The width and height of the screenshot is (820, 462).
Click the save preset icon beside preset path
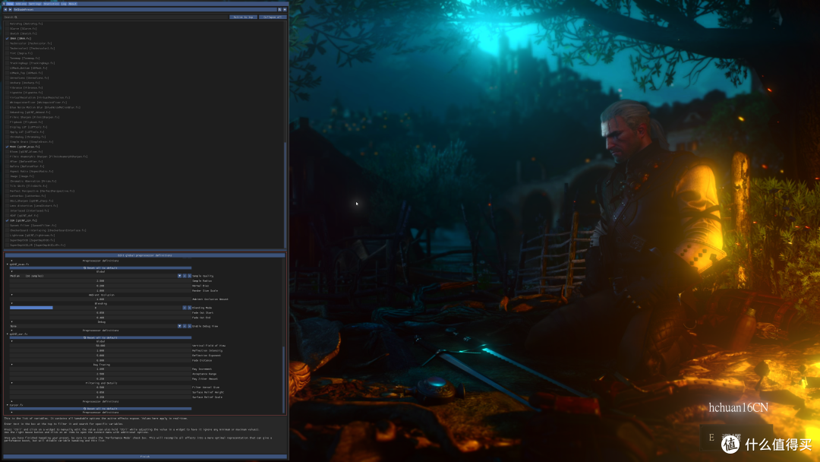coord(279,9)
